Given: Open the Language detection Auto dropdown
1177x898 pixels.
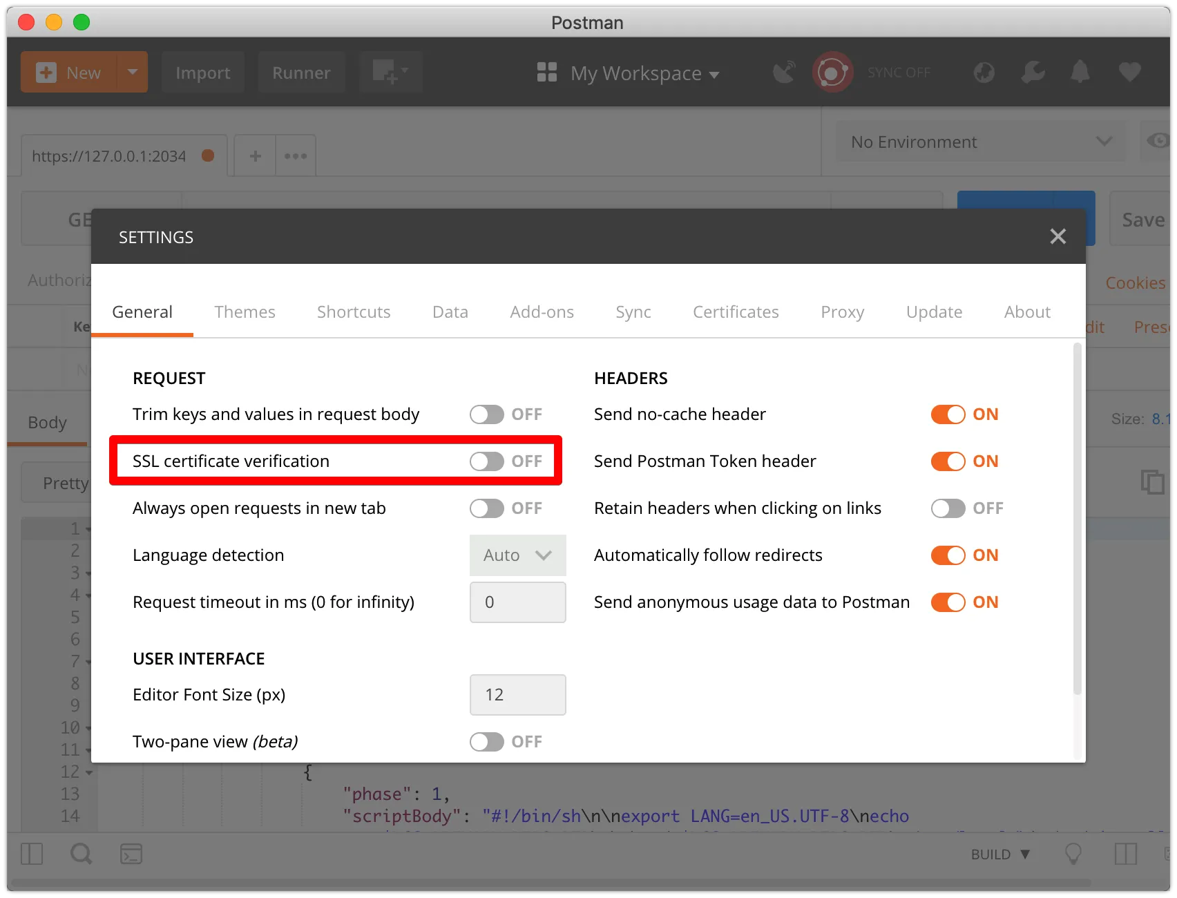Looking at the screenshot, I should tap(518, 555).
